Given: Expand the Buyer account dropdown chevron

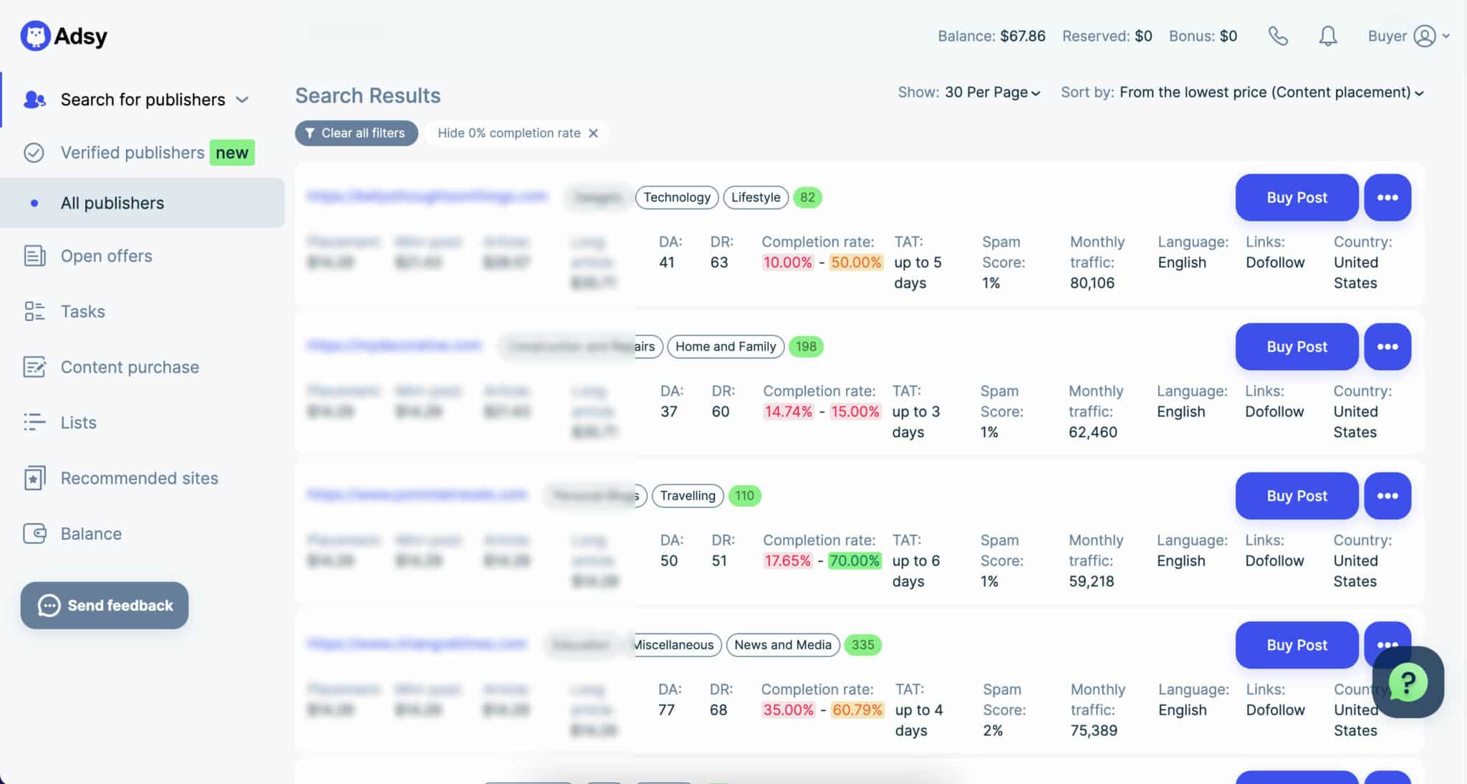Looking at the screenshot, I should click(1446, 36).
